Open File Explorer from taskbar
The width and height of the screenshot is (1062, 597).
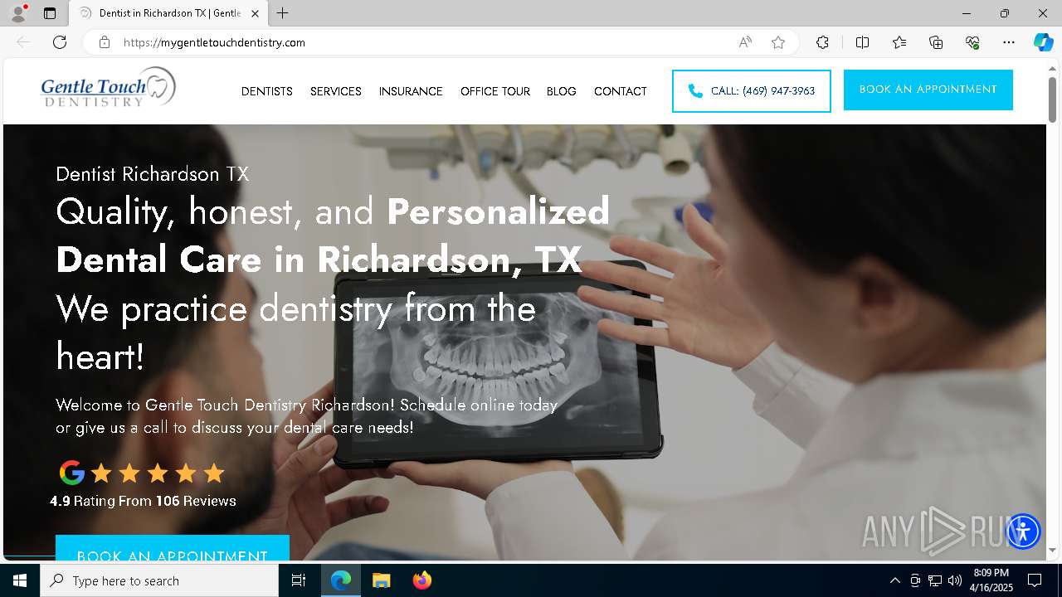381,580
